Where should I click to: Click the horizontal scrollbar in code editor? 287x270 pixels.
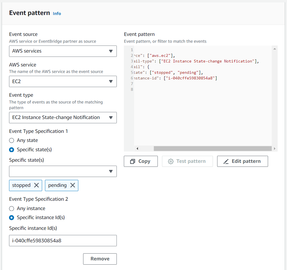(213, 148)
